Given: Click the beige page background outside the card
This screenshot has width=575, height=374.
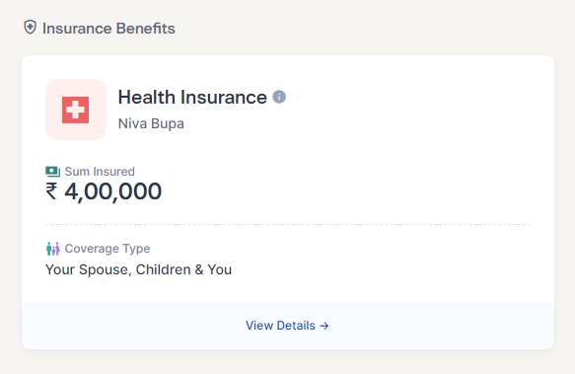Looking at the screenshot, I should tap(367, 28).
